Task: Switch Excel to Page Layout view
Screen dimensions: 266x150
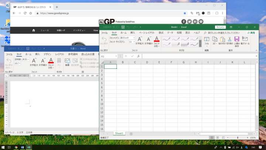Action: coord(218,137)
